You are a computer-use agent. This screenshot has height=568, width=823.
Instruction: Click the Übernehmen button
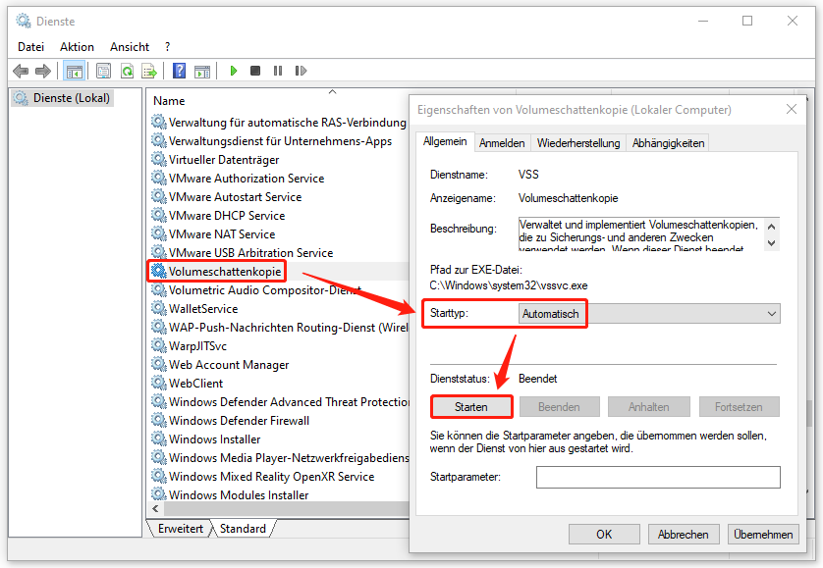click(763, 534)
